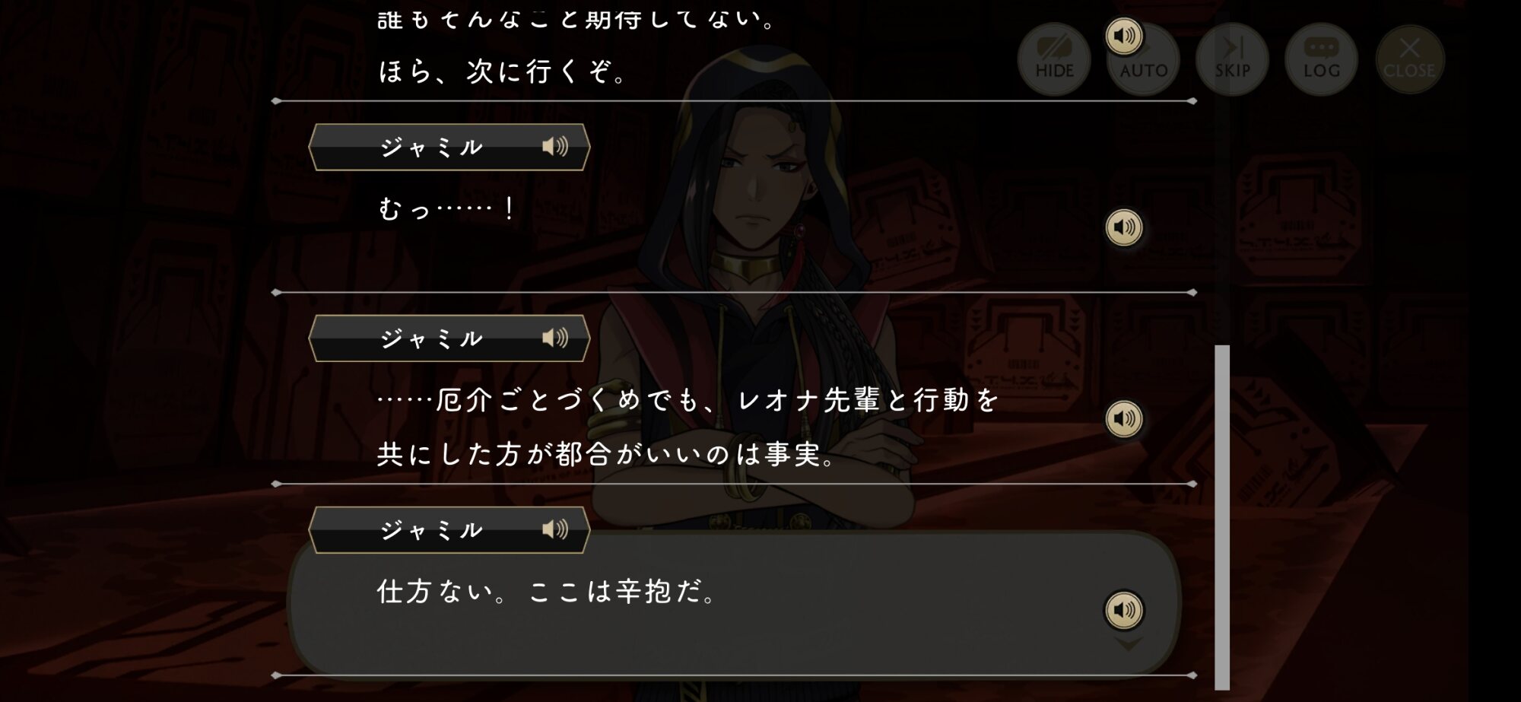This screenshot has width=1521, height=702.
Task: Select the むっ……！ log entry text
Action: (x=447, y=208)
